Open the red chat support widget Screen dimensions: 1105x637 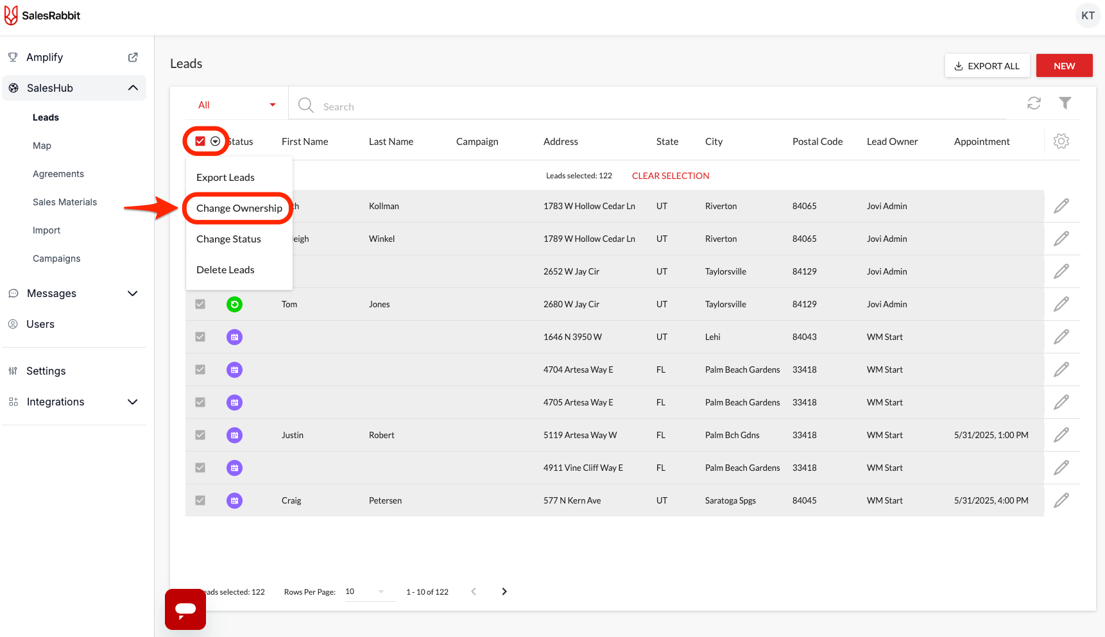point(185,609)
